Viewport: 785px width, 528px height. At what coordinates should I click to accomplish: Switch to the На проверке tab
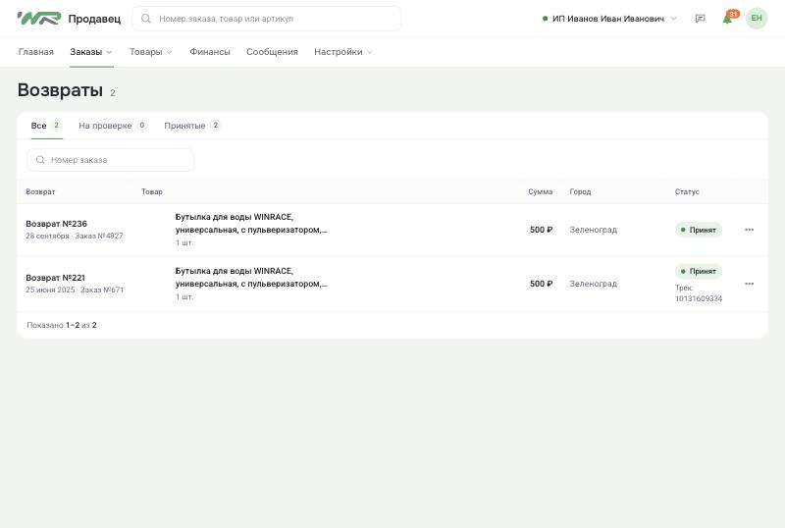[113, 126]
